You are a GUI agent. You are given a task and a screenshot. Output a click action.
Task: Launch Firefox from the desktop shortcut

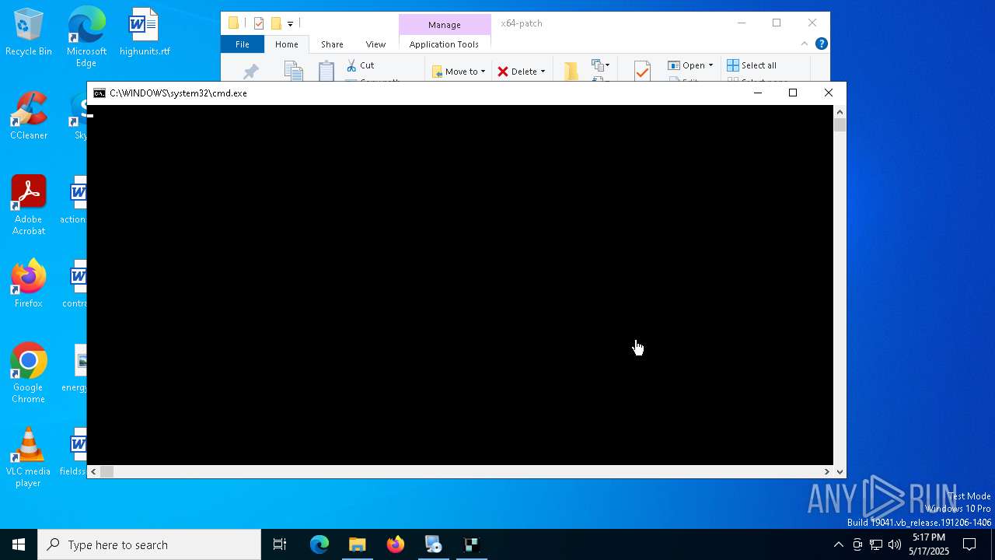(29, 285)
